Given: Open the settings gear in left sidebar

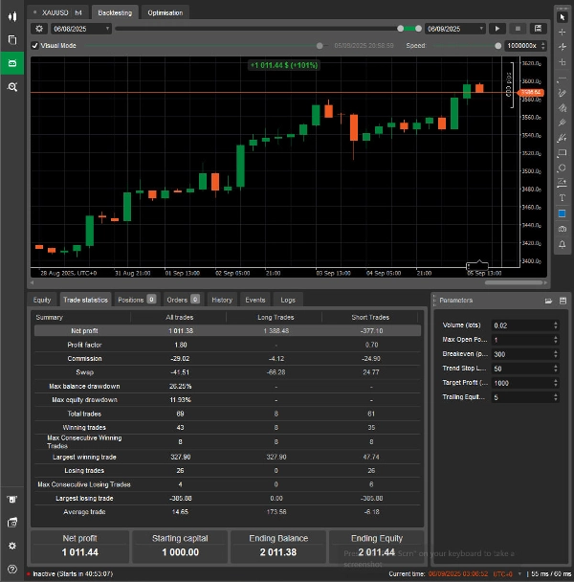Looking at the screenshot, I should tap(12, 546).
